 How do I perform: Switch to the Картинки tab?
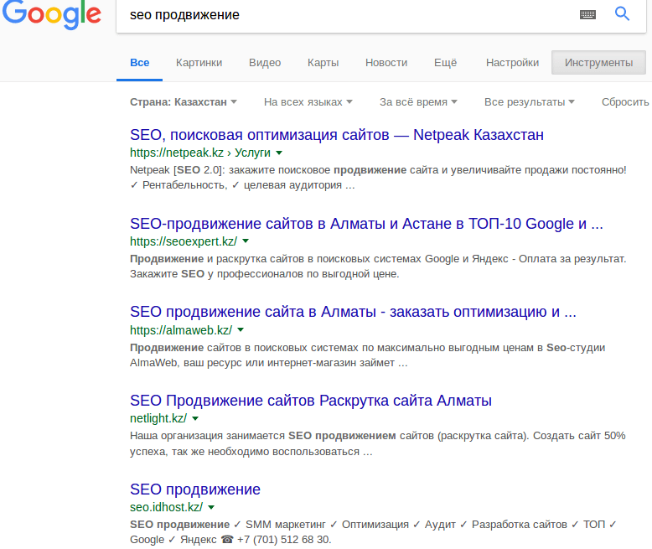pos(199,63)
